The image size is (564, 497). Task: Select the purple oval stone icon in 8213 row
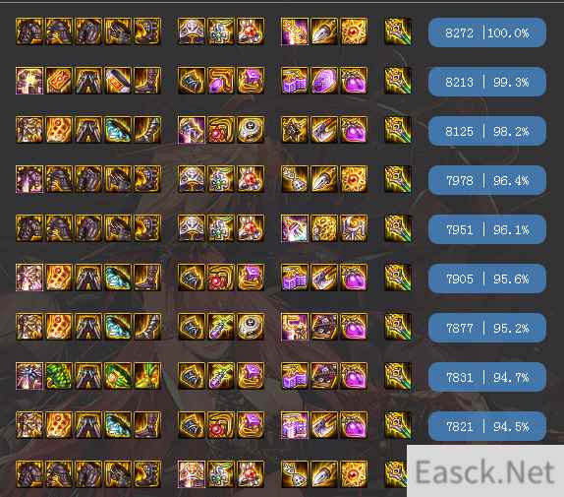pyautogui.click(x=324, y=81)
